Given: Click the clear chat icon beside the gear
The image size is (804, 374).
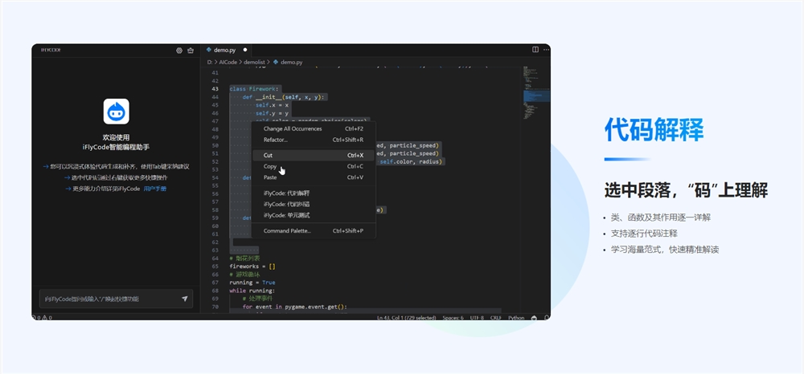Looking at the screenshot, I should [x=191, y=50].
